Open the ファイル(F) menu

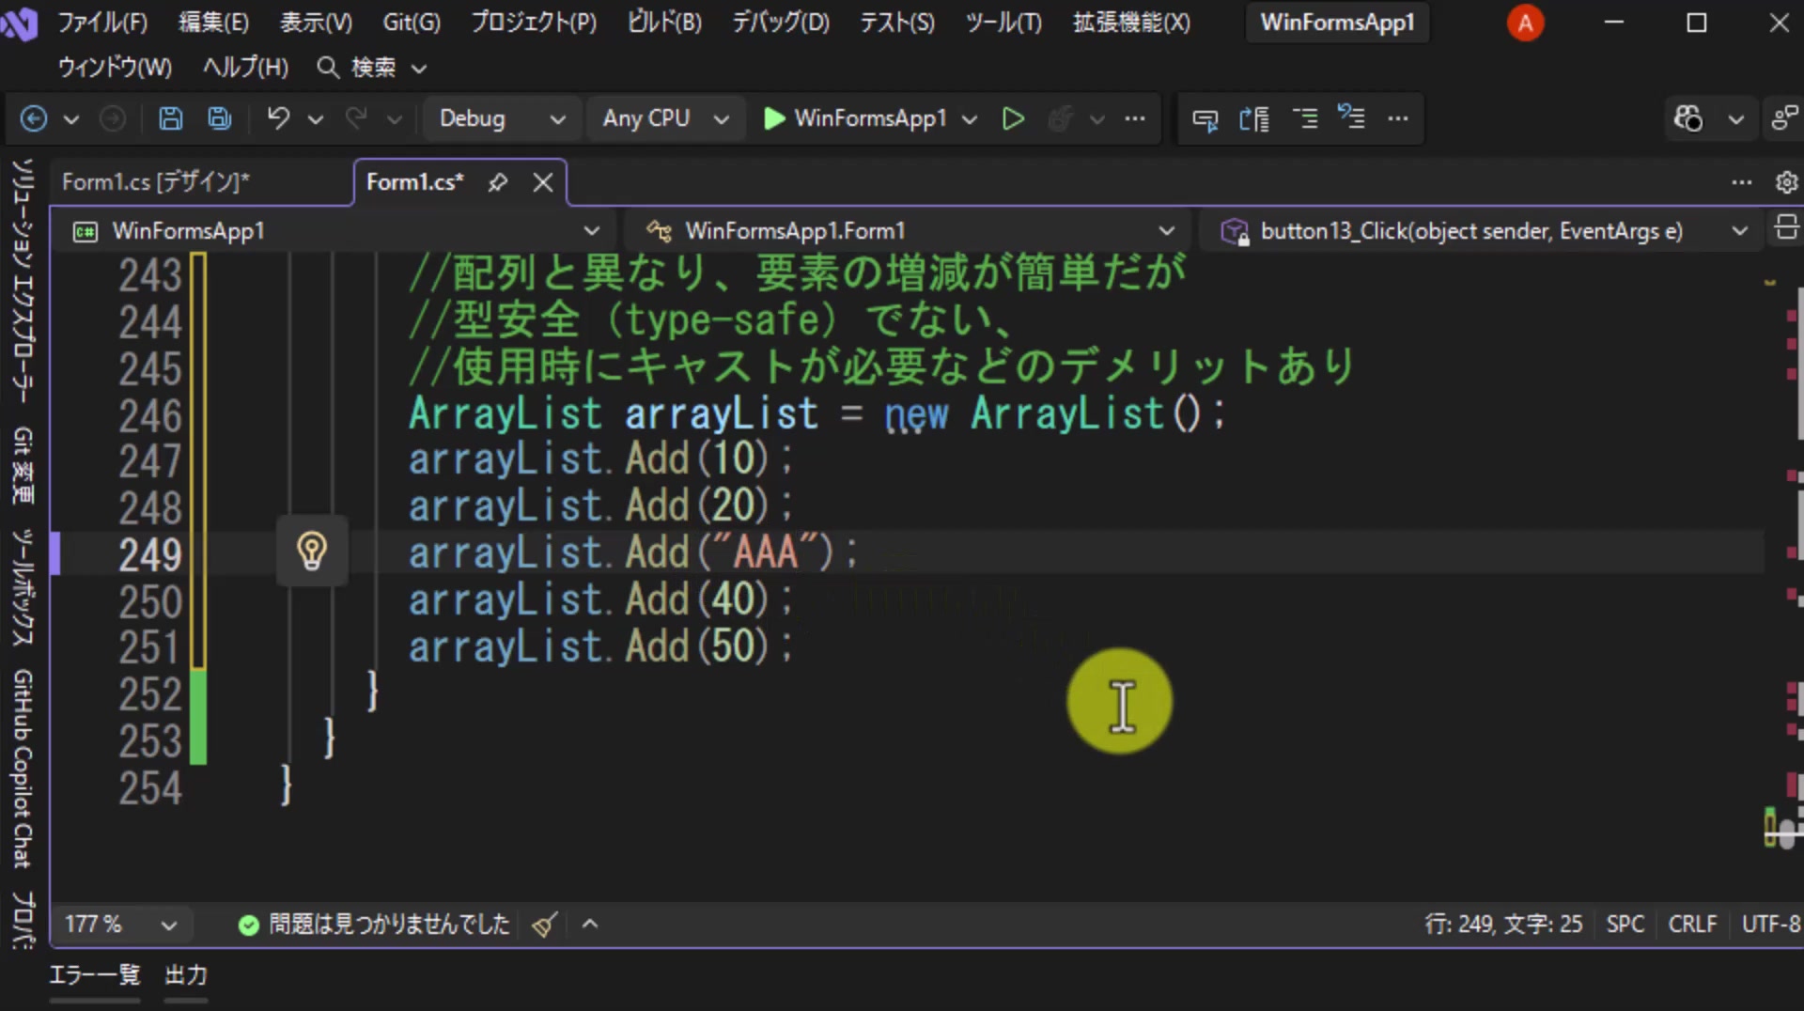click(102, 23)
